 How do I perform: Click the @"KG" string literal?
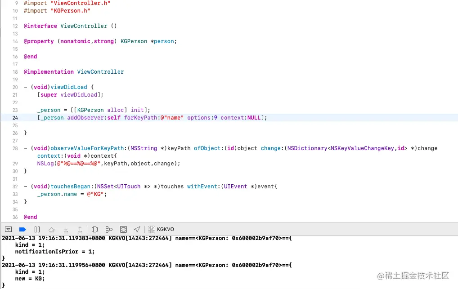(95, 194)
